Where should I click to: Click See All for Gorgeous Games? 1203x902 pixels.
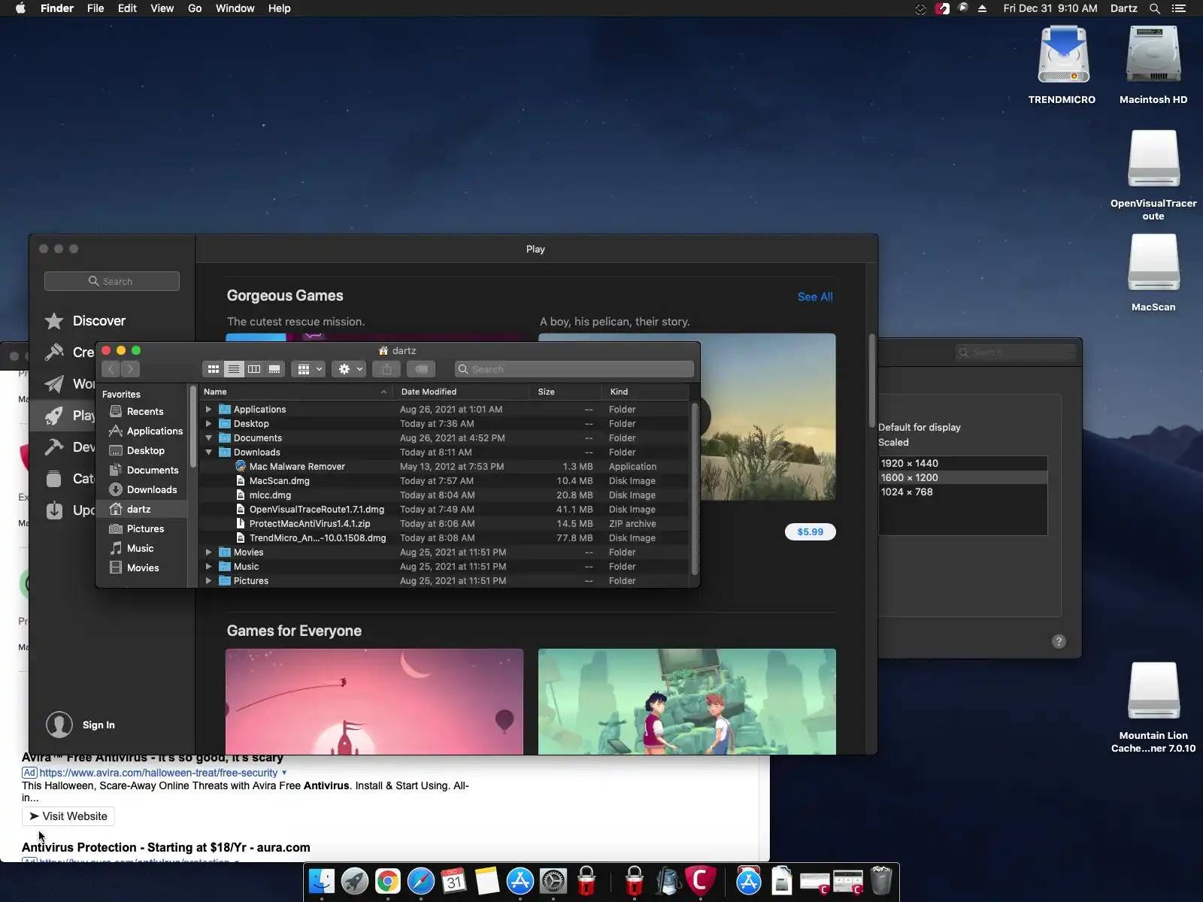[x=815, y=297]
